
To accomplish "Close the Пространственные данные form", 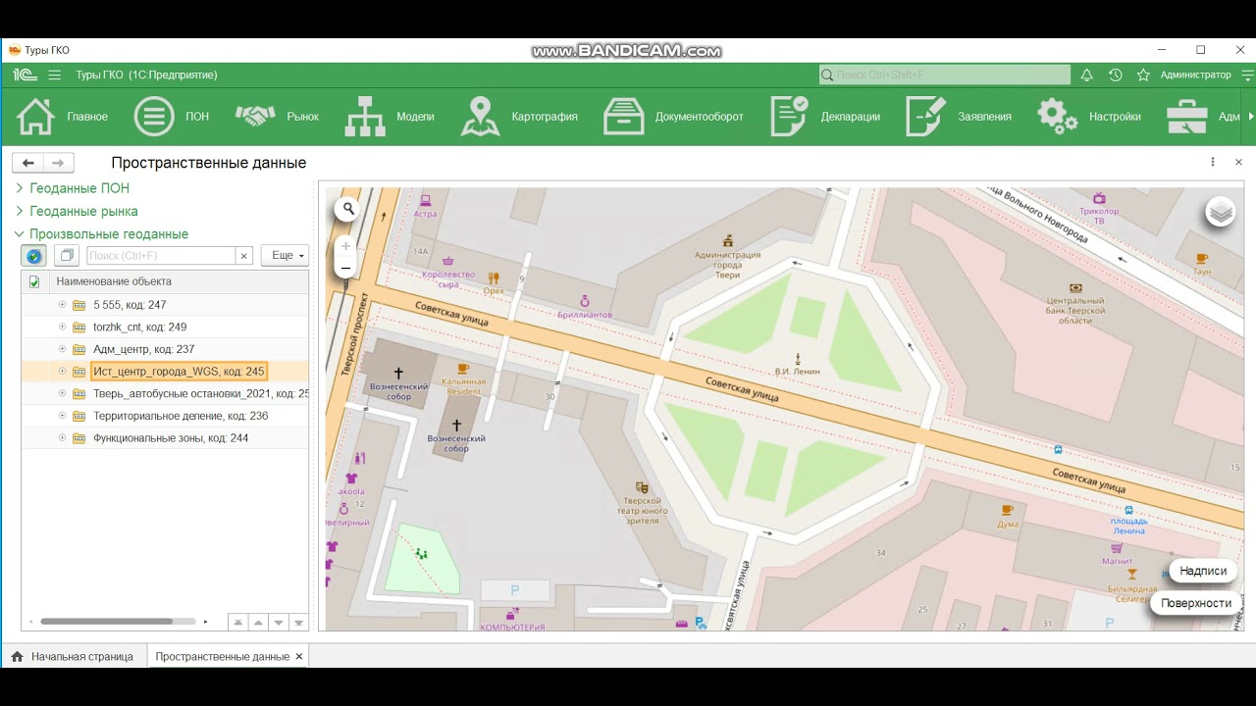I will coord(1238,163).
